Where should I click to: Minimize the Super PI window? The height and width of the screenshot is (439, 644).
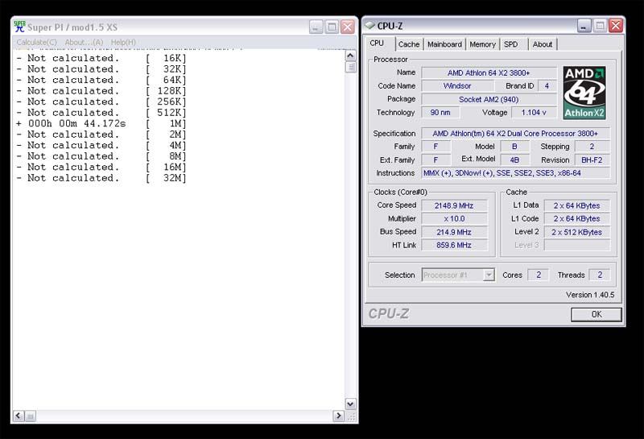[316, 27]
